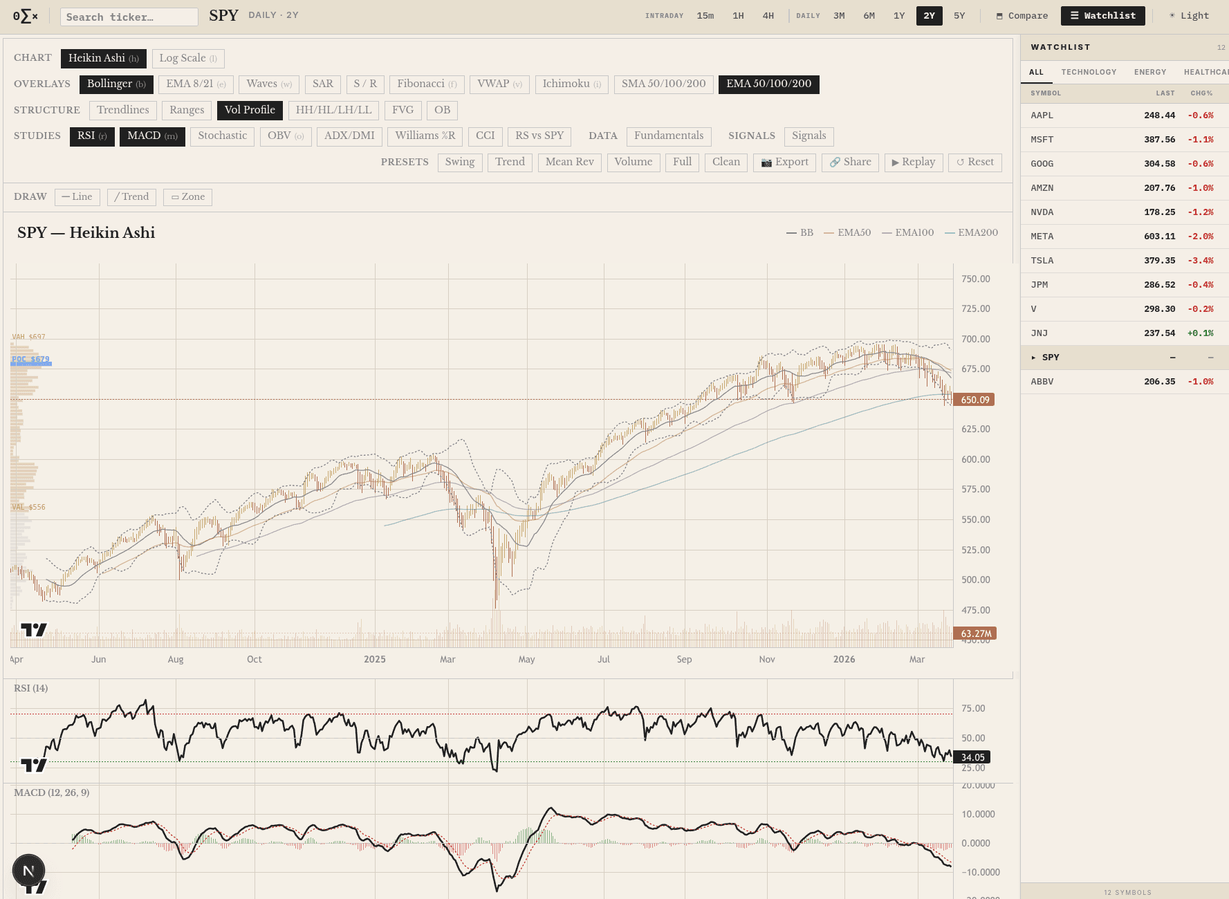Image resolution: width=1229 pixels, height=899 pixels.
Task: Switch to 4H timeframe
Action: [768, 16]
